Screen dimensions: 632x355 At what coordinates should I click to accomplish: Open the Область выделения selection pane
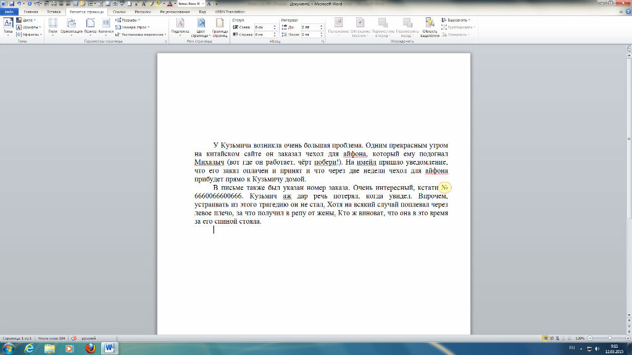(x=430, y=27)
